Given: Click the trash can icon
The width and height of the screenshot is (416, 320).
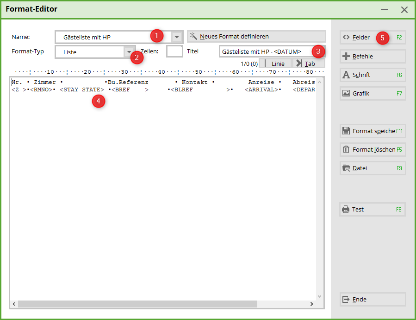Looking at the screenshot, I should click(346, 149).
